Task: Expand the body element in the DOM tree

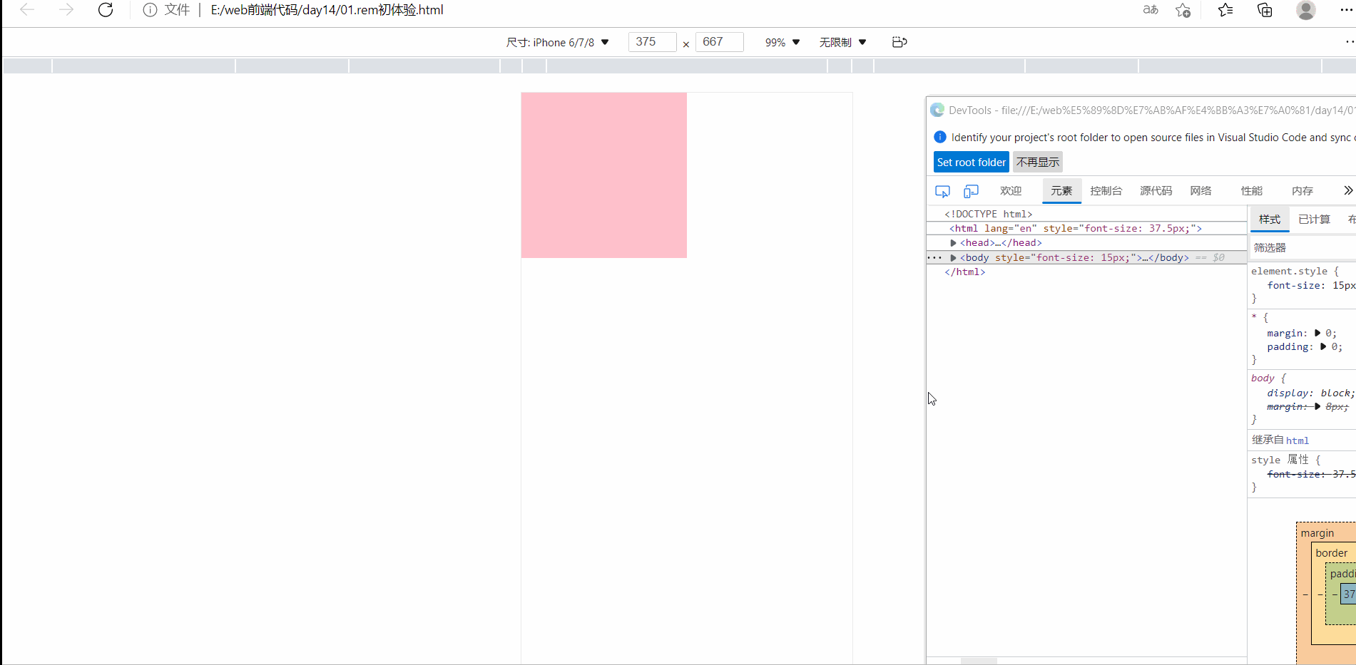Action: (x=954, y=257)
